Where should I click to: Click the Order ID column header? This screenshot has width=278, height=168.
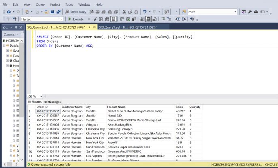tap(42, 107)
